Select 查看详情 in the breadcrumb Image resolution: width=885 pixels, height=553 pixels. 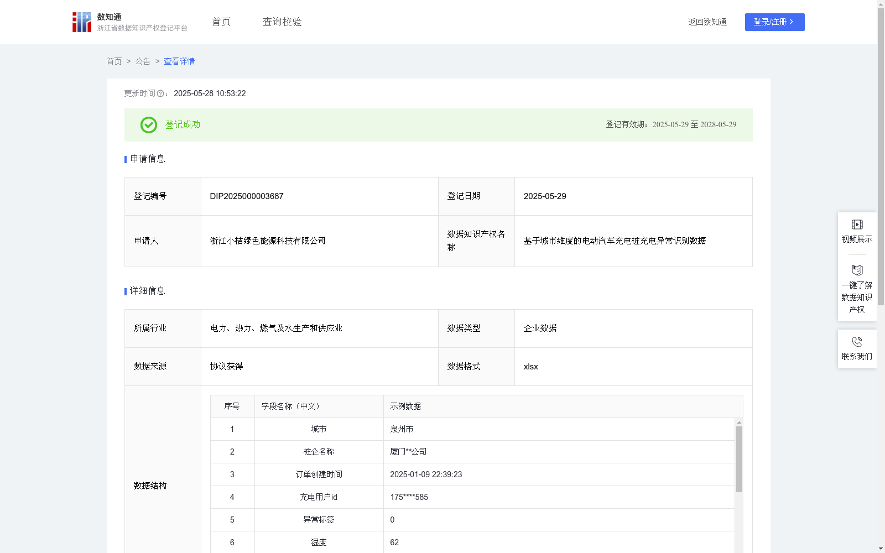[179, 61]
